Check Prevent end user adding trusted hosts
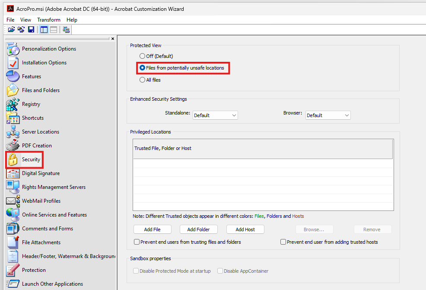The image size is (426, 290). (283, 242)
